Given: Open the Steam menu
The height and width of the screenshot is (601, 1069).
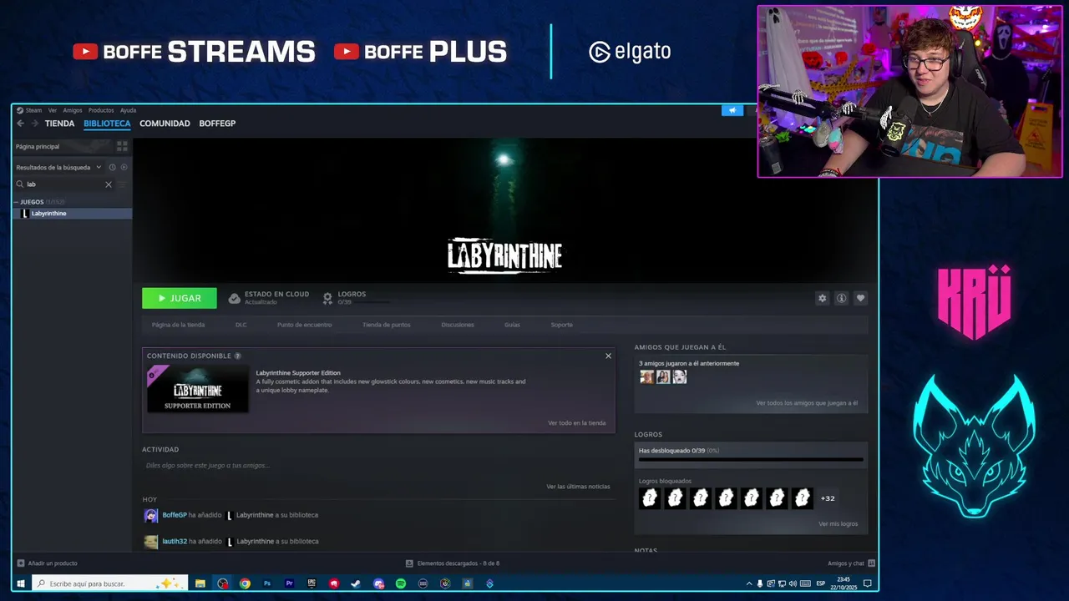Looking at the screenshot, I should (29, 110).
